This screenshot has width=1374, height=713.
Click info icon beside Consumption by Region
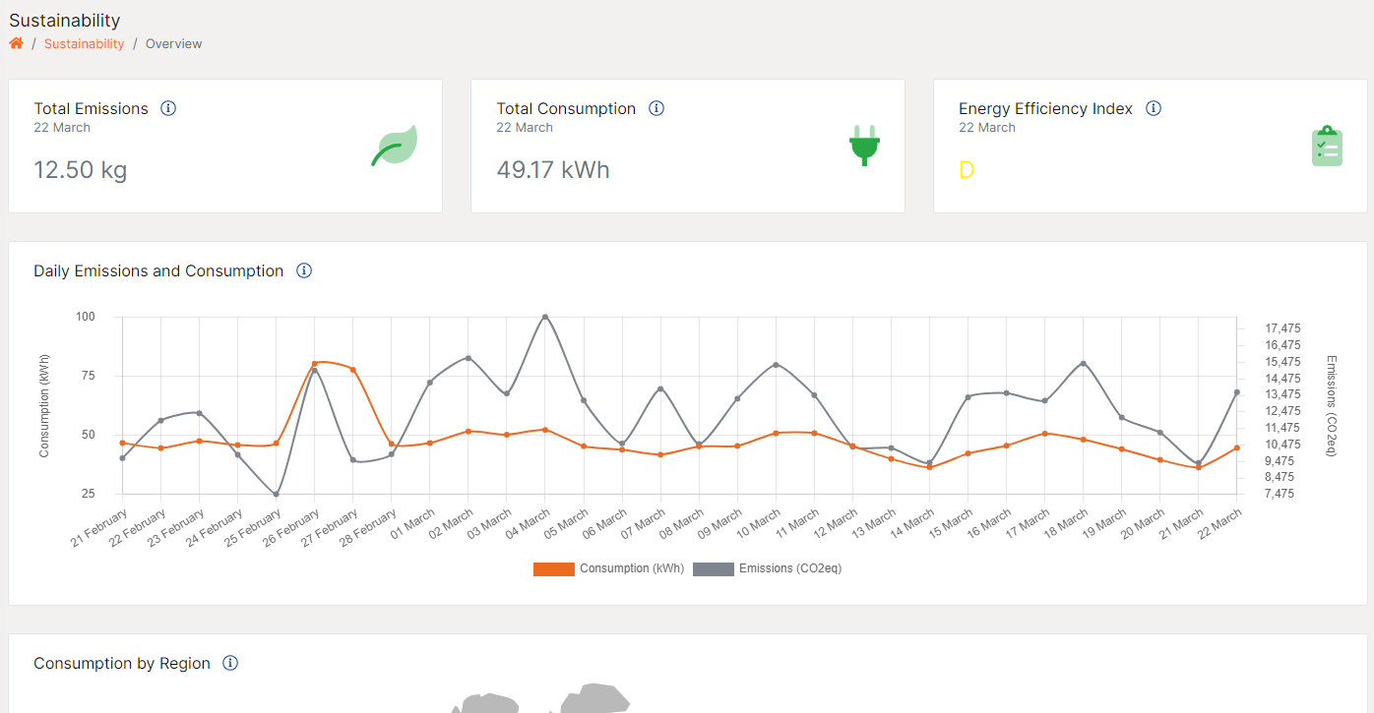[x=230, y=663]
